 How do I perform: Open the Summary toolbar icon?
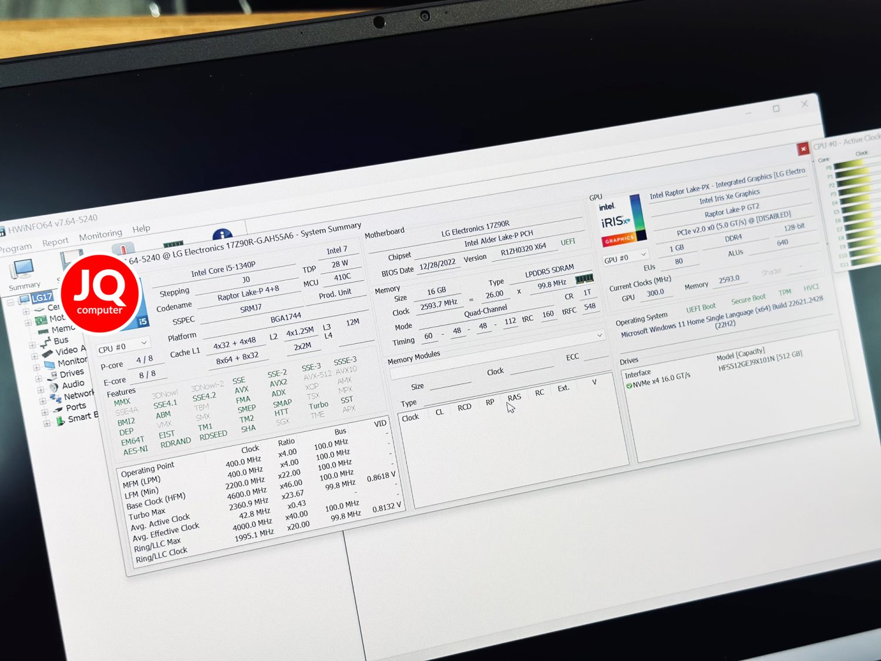tap(22, 270)
